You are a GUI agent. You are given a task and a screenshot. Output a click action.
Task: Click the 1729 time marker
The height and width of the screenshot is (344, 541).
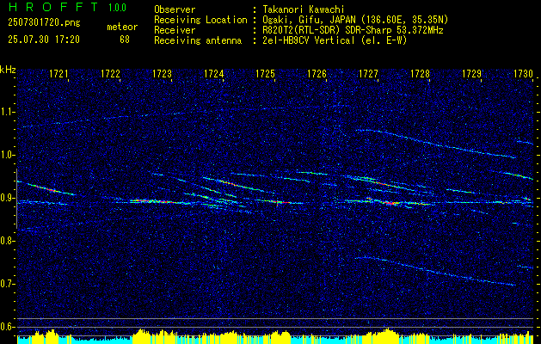click(471, 74)
